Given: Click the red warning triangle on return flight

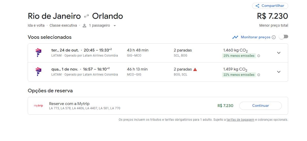Looking at the screenshot, I should point(195,69).
